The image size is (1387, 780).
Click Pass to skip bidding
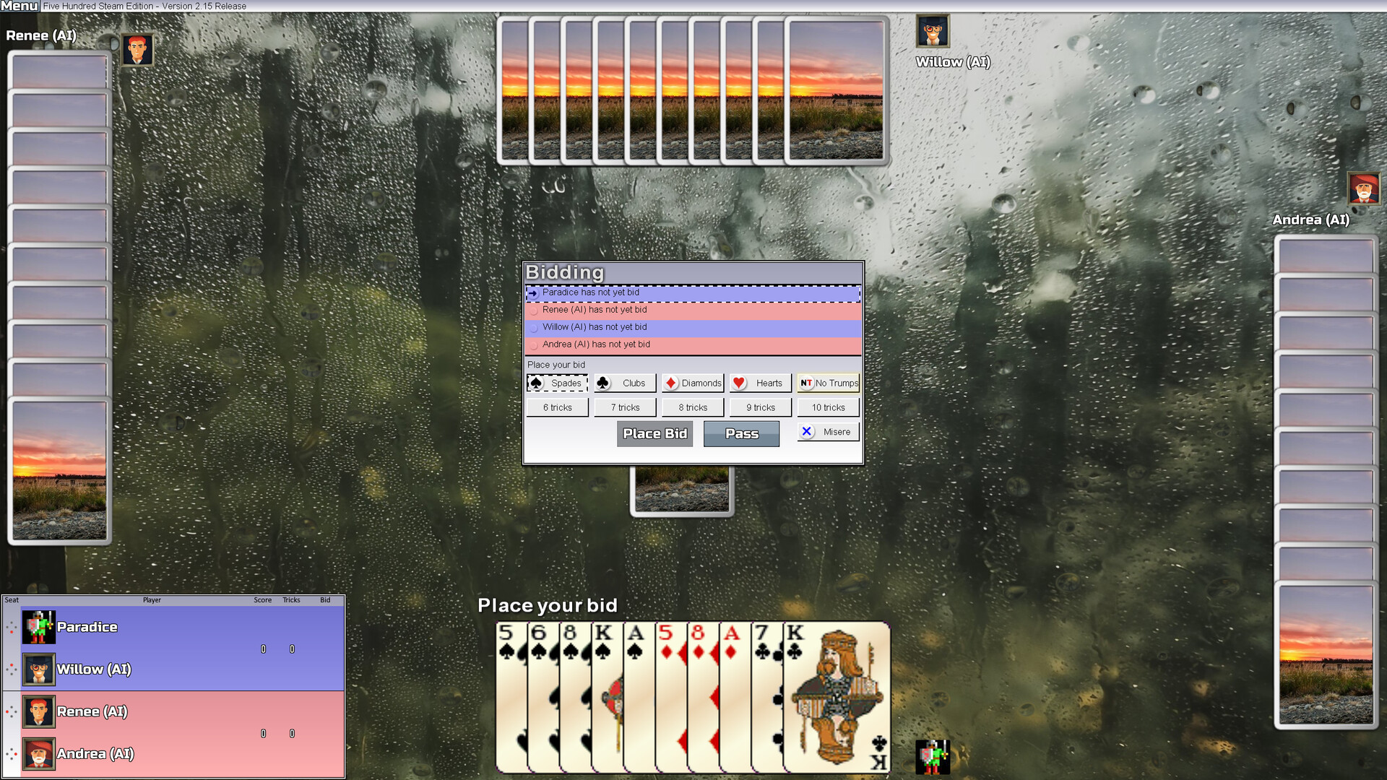[x=741, y=433]
